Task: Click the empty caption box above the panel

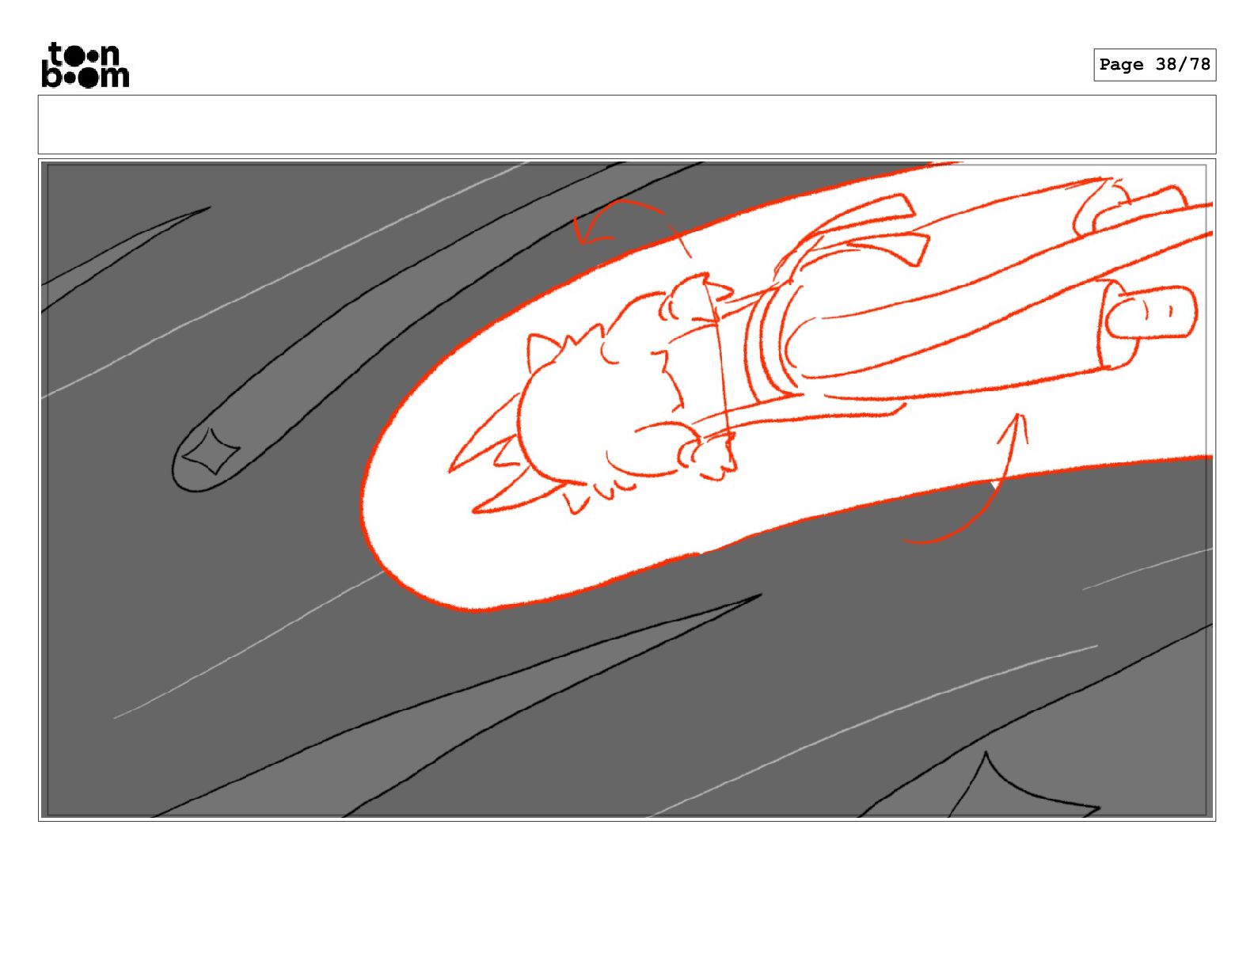Action: 627,124
